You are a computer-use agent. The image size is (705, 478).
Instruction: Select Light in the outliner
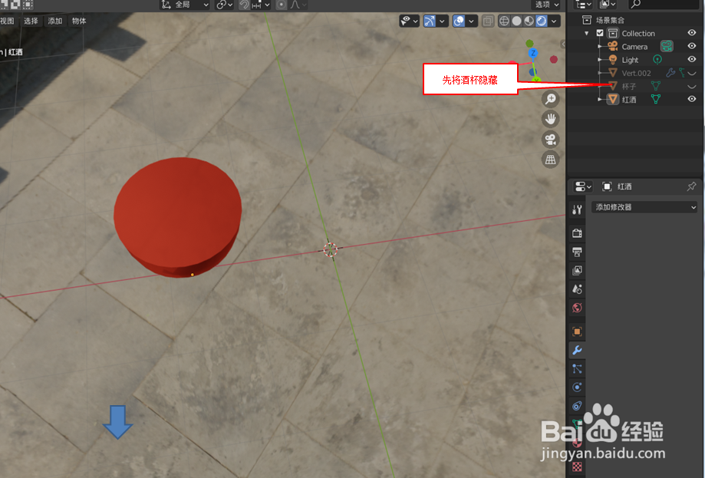click(x=630, y=60)
